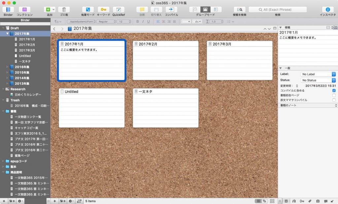Switch group mode to corkboard view
Screen dimensions: 338x204
click(205, 10)
